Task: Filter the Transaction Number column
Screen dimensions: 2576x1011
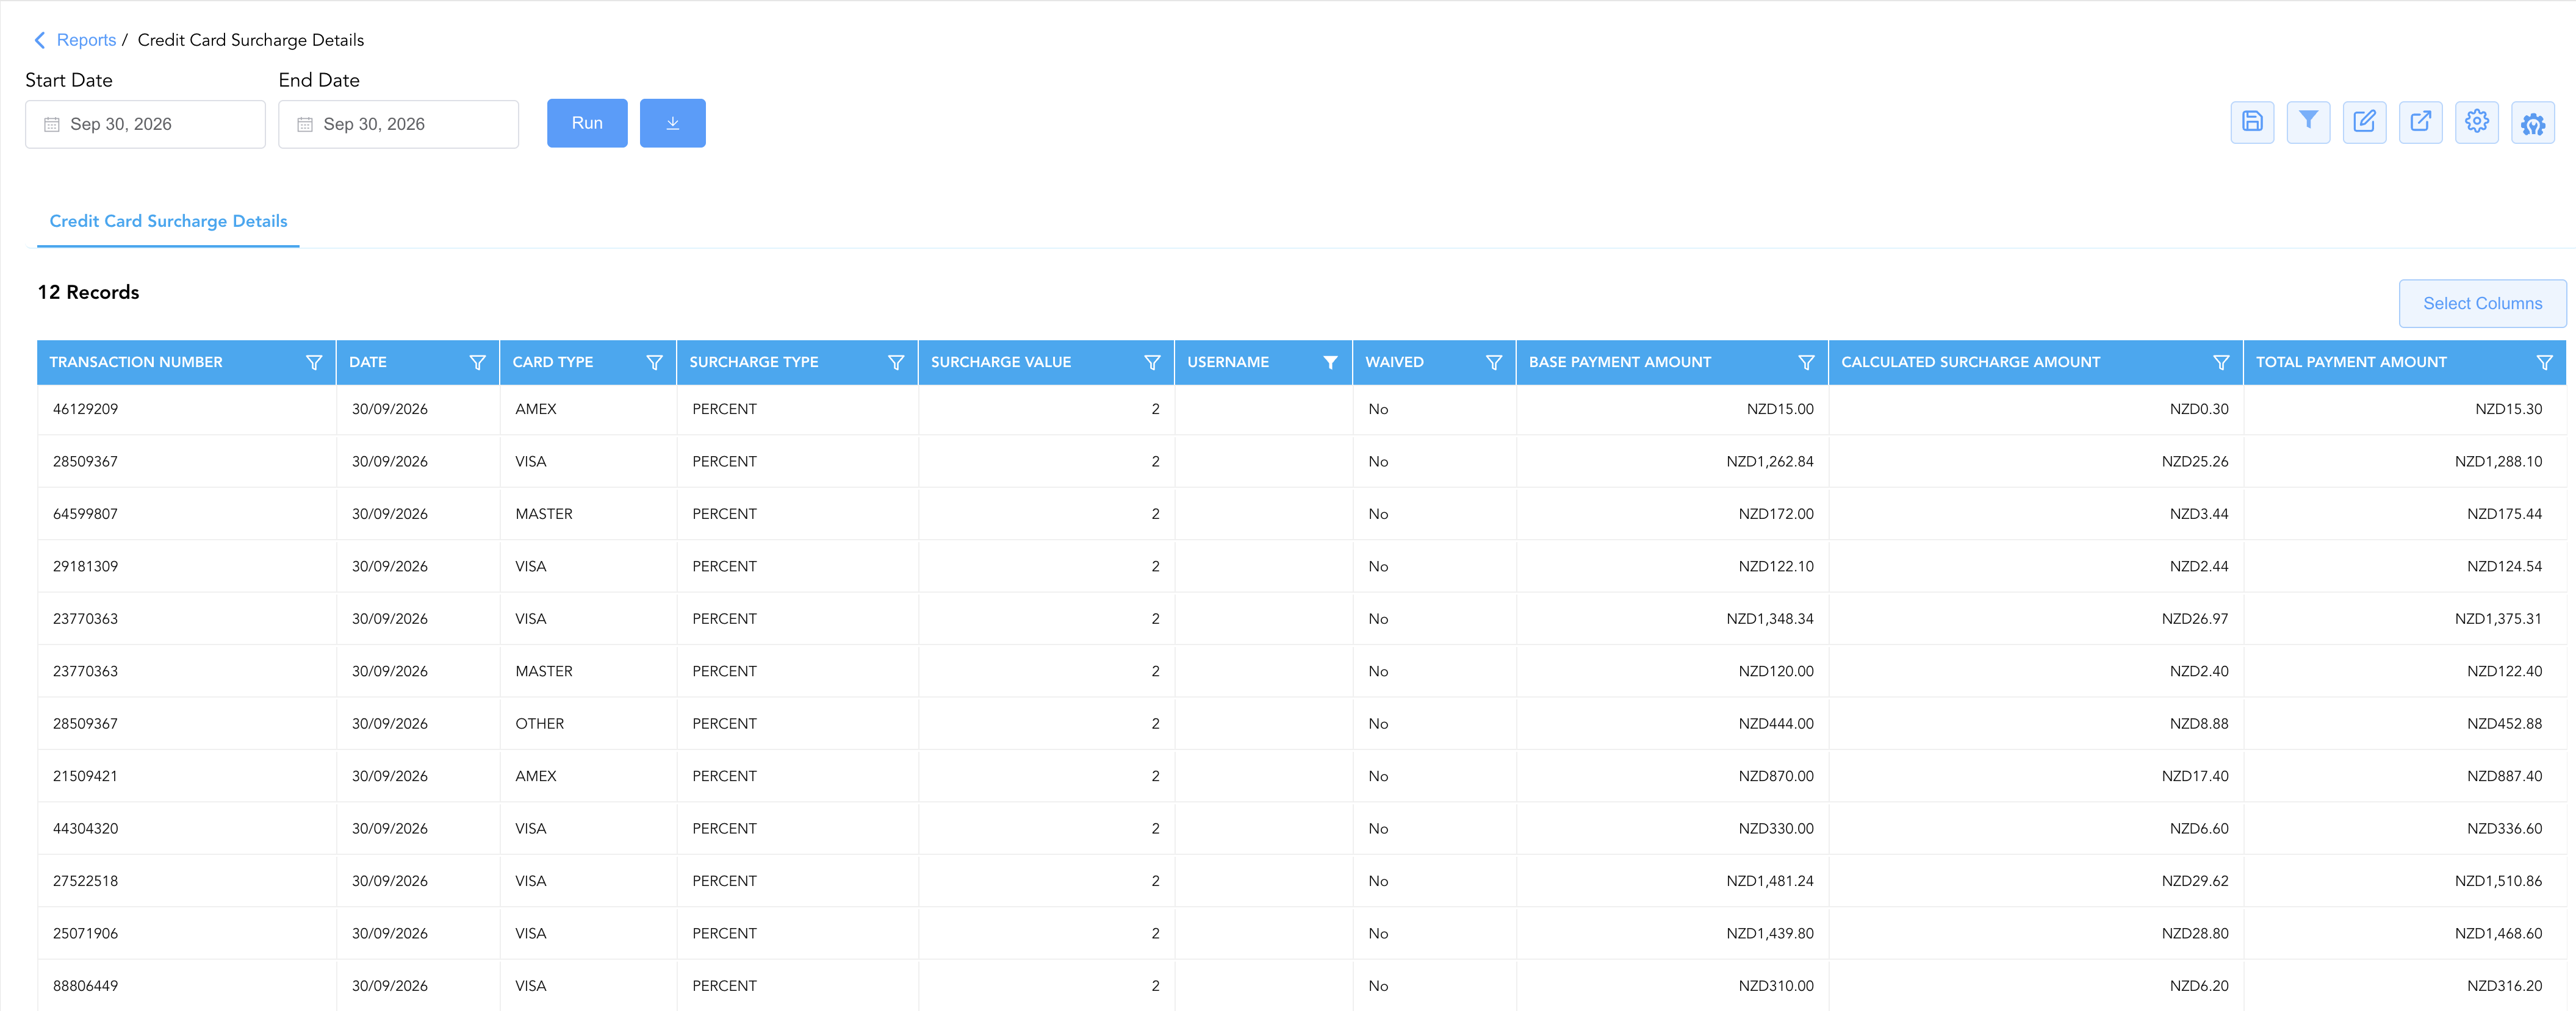Action: [314, 363]
